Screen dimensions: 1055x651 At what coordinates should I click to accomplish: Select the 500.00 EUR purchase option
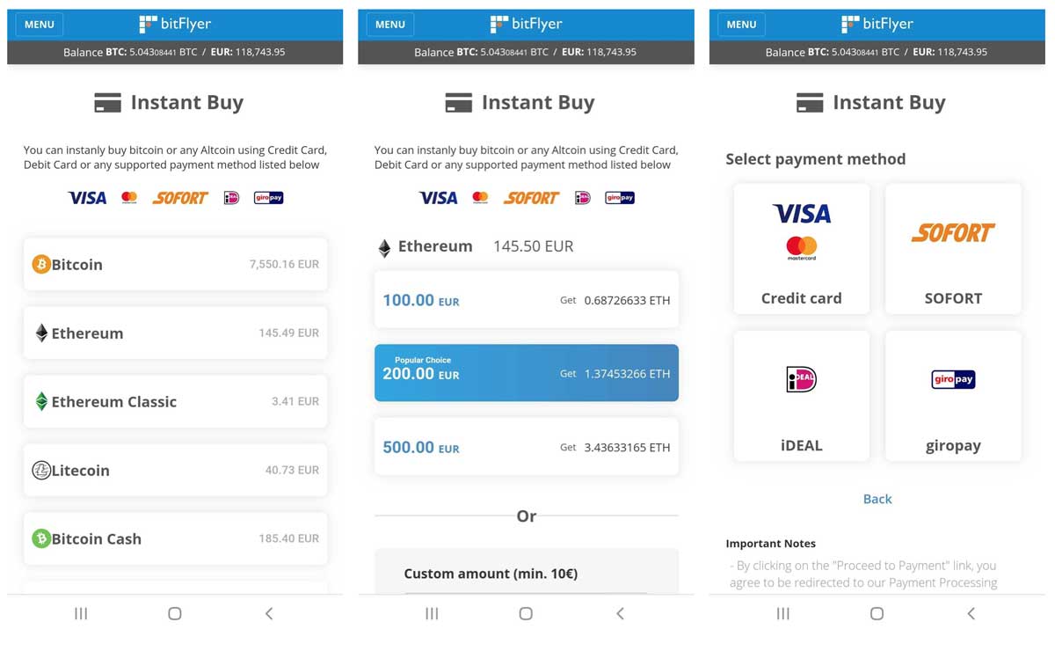pyautogui.click(x=527, y=447)
